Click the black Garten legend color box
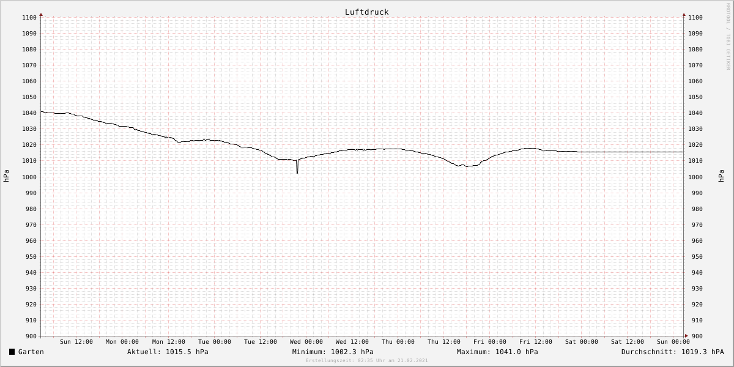 12,352
